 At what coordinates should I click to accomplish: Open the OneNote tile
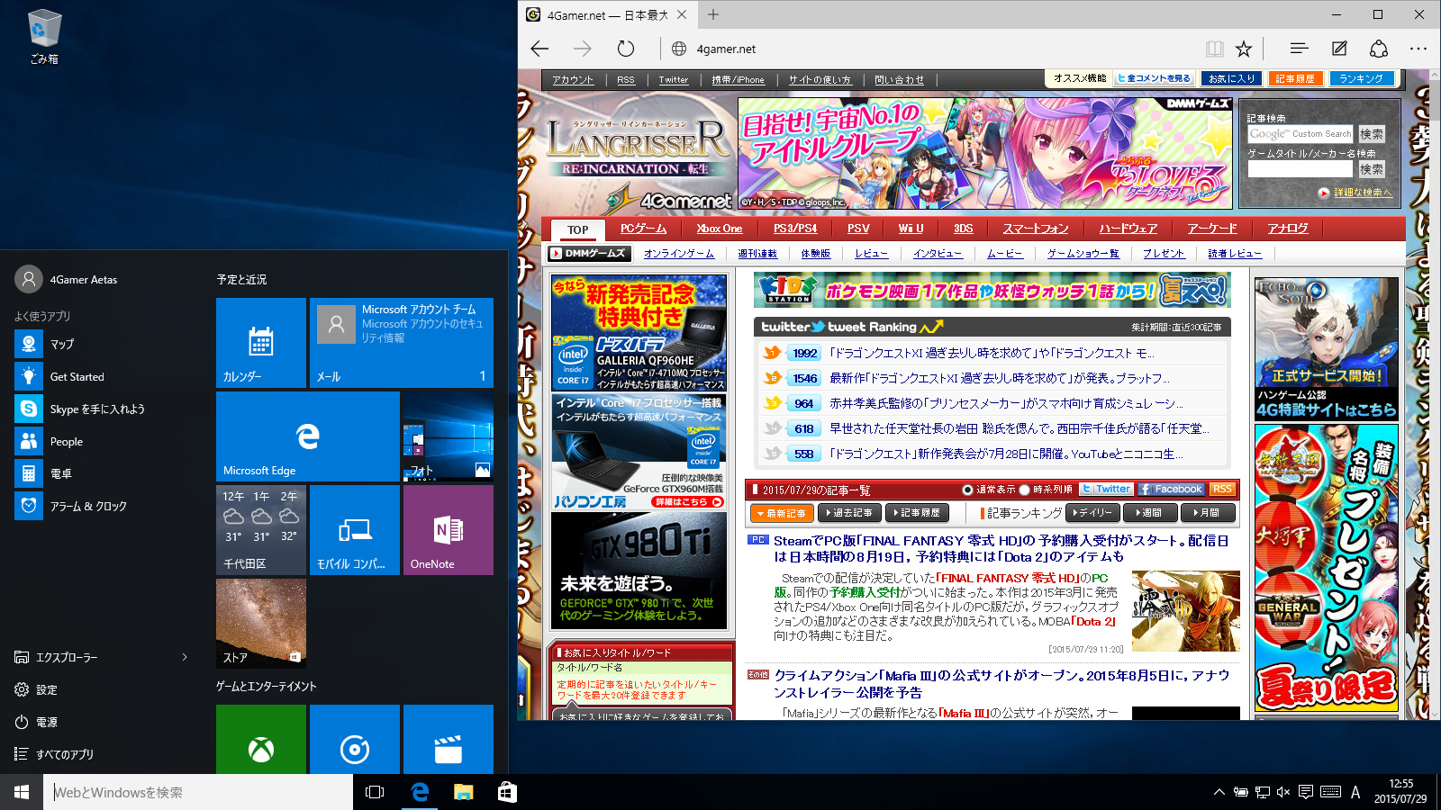(449, 530)
